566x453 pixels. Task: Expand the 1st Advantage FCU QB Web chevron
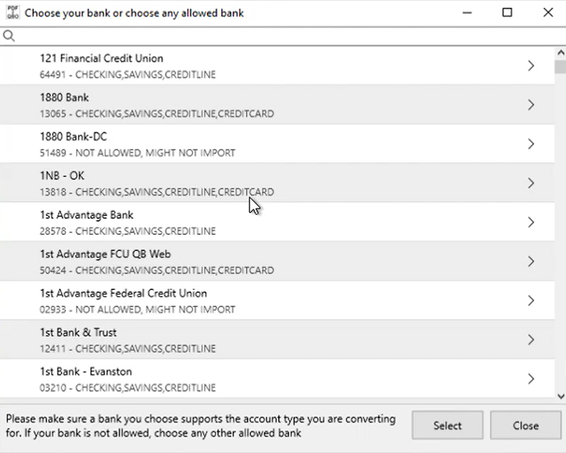pos(531,261)
